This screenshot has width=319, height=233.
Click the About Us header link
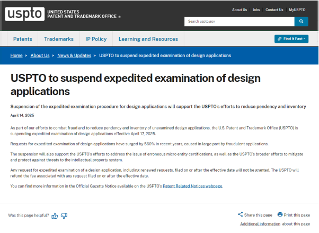pos(240,10)
